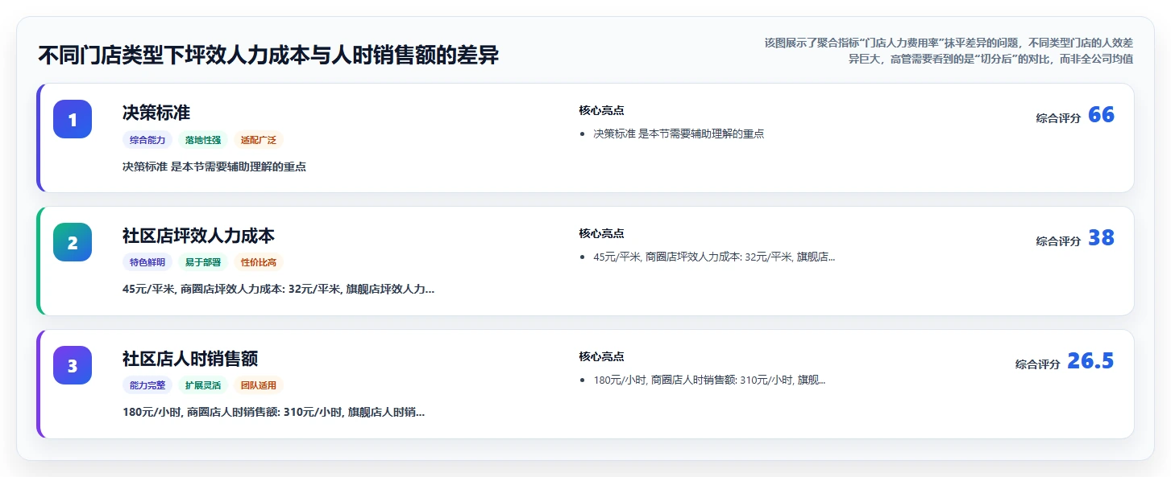Click the score value 26.5
Image resolution: width=1171 pixels, height=477 pixels.
[x=1090, y=361]
